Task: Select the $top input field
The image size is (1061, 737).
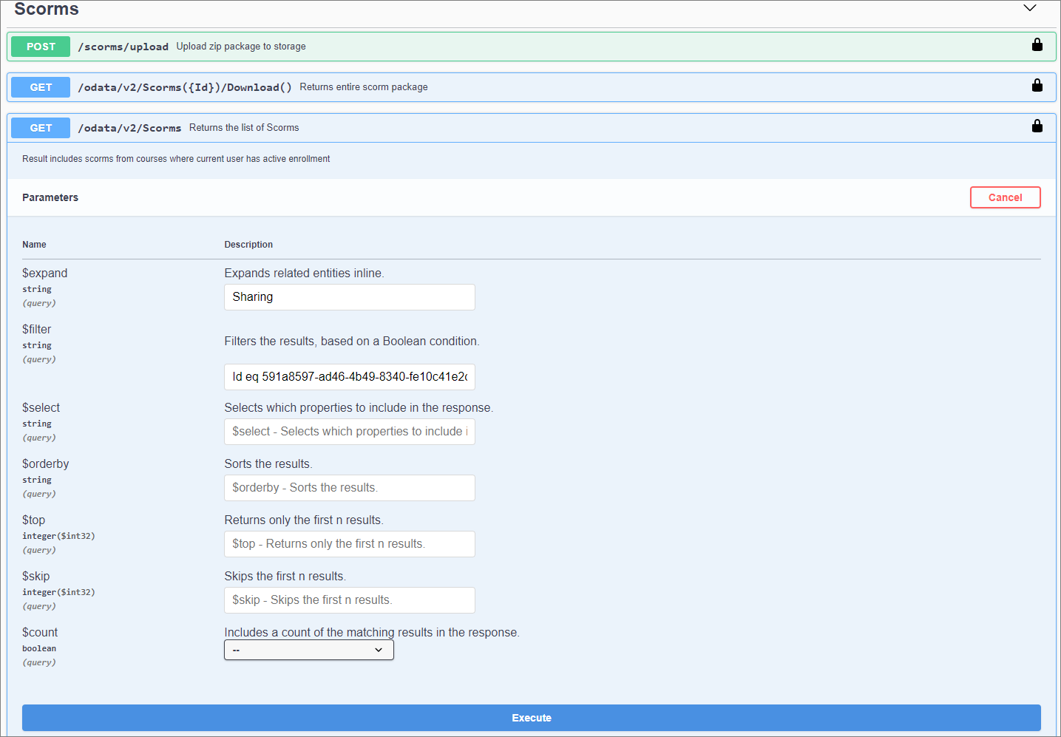Action: pos(349,544)
